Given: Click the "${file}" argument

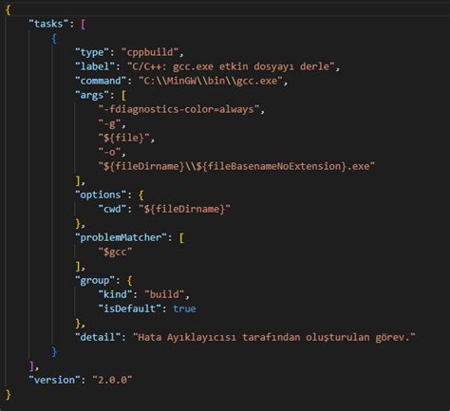Looking at the screenshot, I should pyautogui.click(x=123, y=138).
